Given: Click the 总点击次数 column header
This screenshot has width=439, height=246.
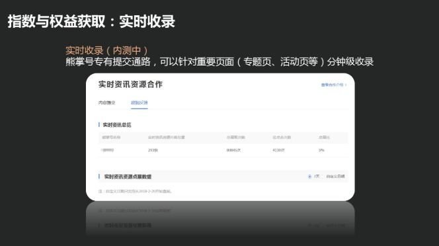Looking at the screenshot, I should (x=282, y=138).
